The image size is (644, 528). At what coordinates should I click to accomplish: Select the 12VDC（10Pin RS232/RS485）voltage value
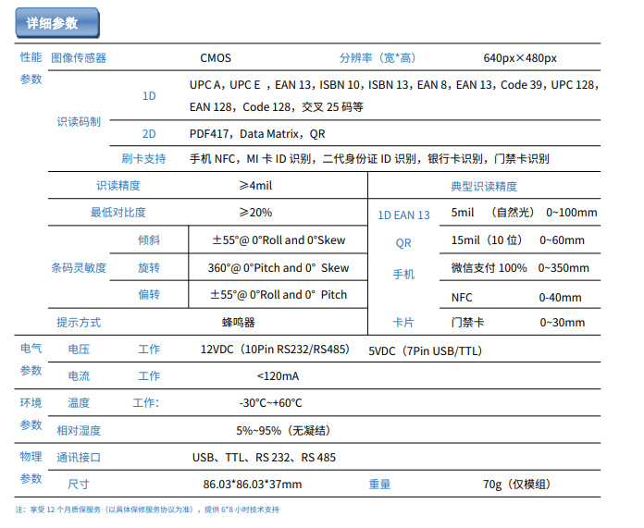tap(275, 350)
